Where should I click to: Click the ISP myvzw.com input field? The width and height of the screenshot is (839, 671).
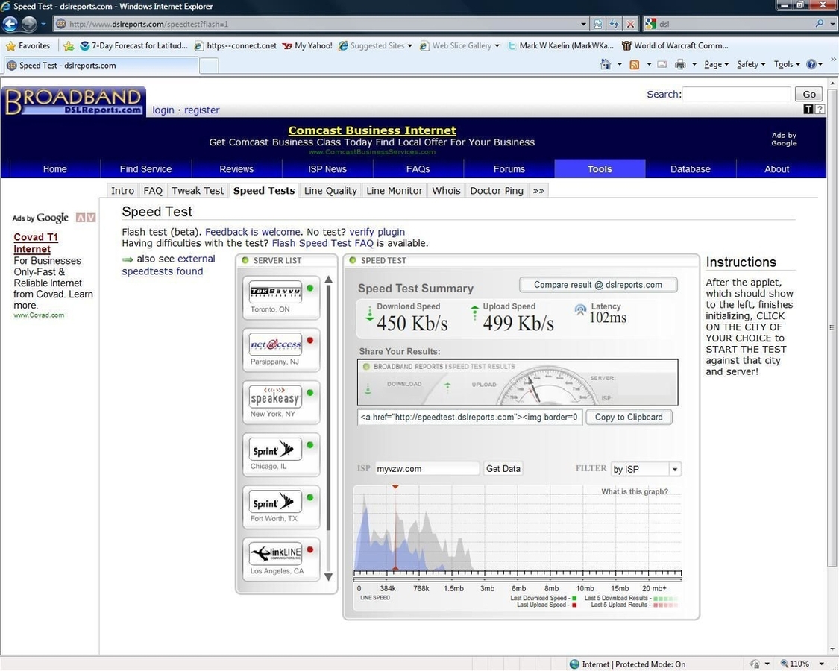[x=427, y=469]
